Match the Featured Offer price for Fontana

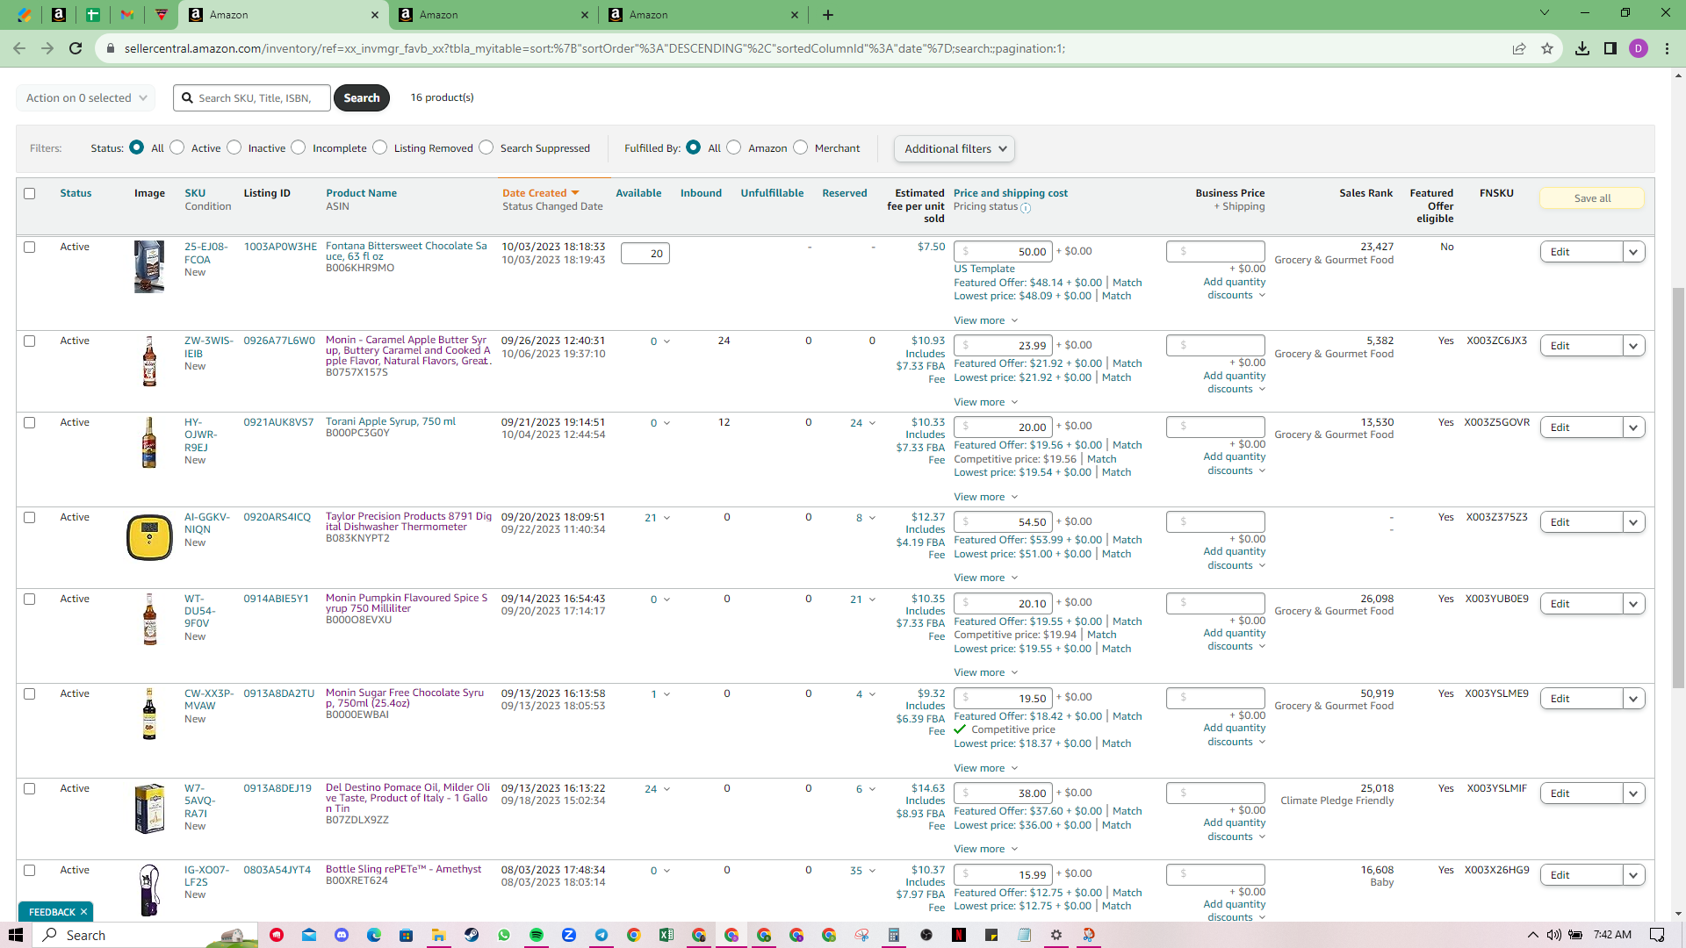(1127, 283)
